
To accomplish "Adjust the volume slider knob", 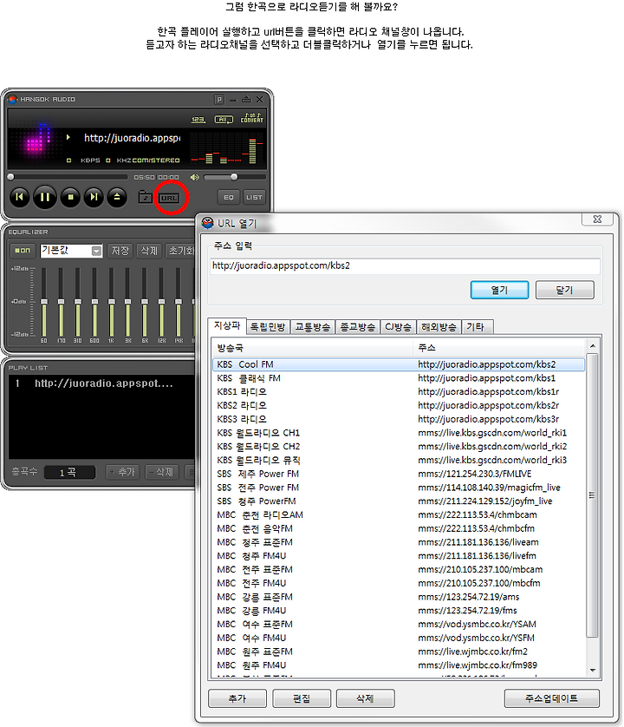I will click(234, 177).
